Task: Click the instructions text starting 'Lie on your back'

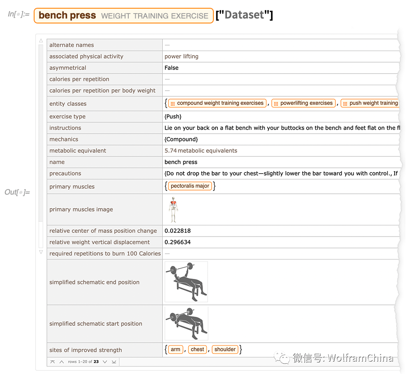Action: pos(282,128)
